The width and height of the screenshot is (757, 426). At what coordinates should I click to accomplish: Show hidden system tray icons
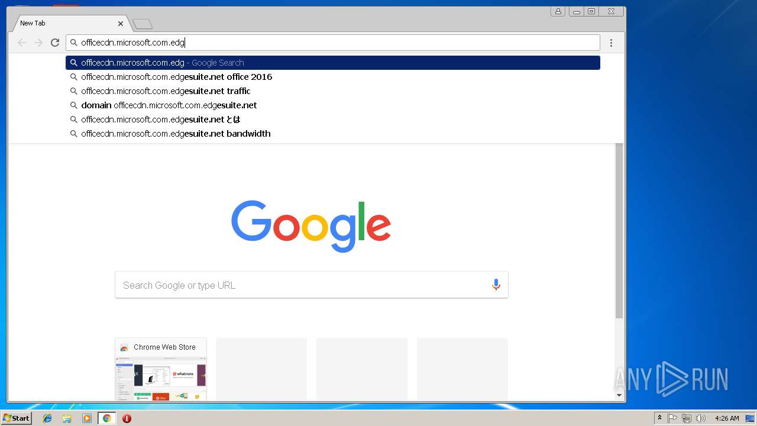[659, 418]
